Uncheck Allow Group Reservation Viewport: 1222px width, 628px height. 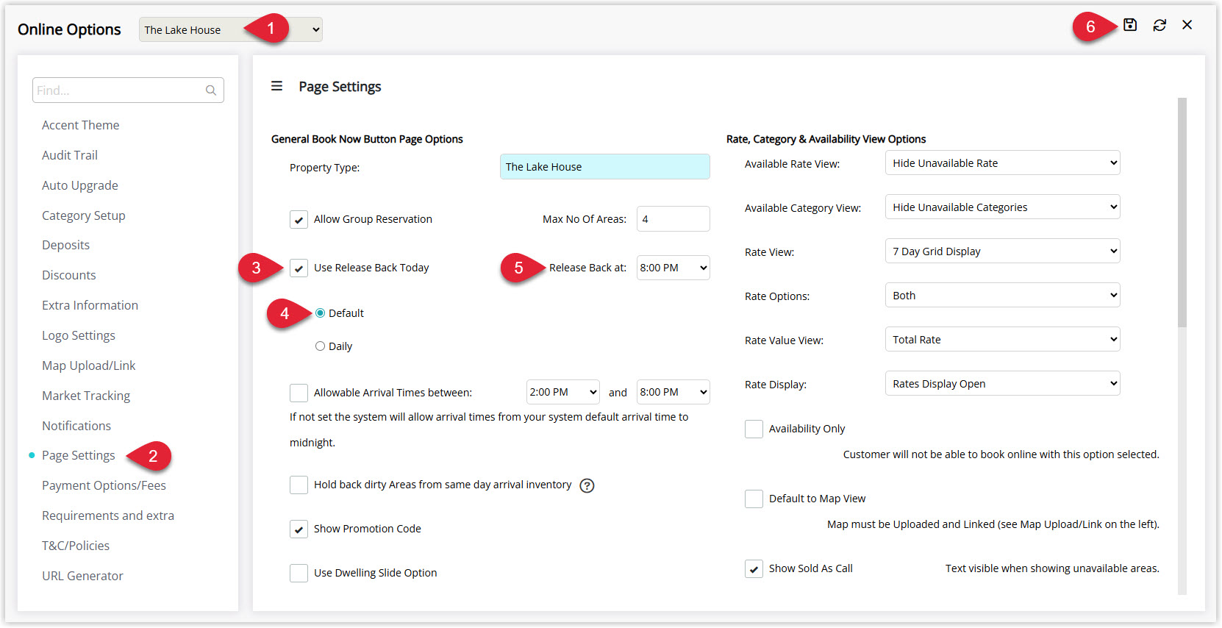[x=299, y=219]
